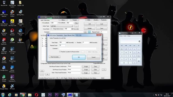Enable Random Location for Mouse Action checkbox
The height and width of the screenshot is (97, 173).
point(60,52)
